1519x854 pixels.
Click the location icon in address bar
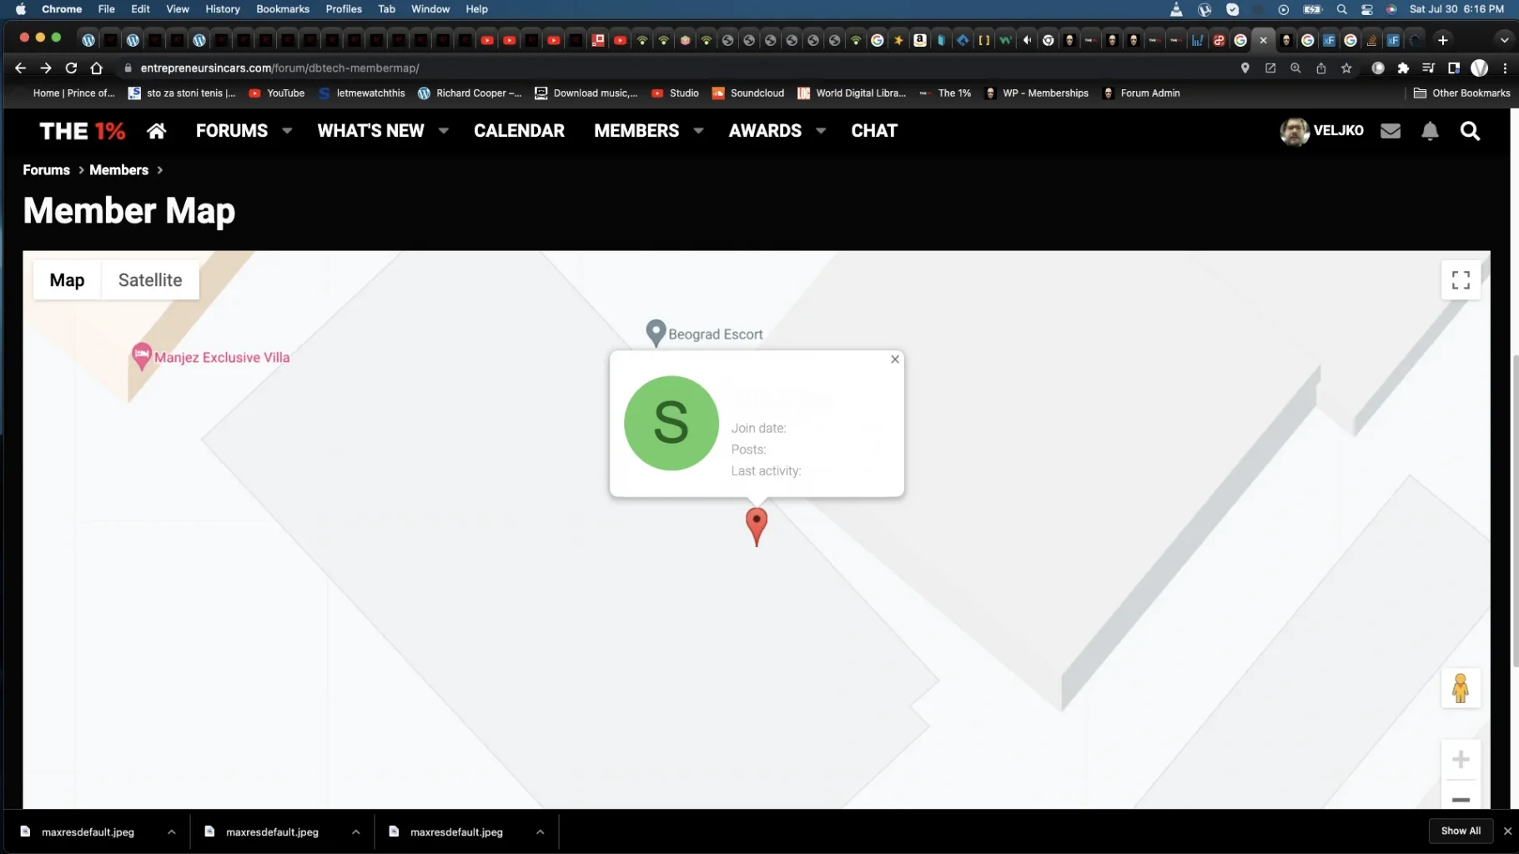(x=1245, y=68)
